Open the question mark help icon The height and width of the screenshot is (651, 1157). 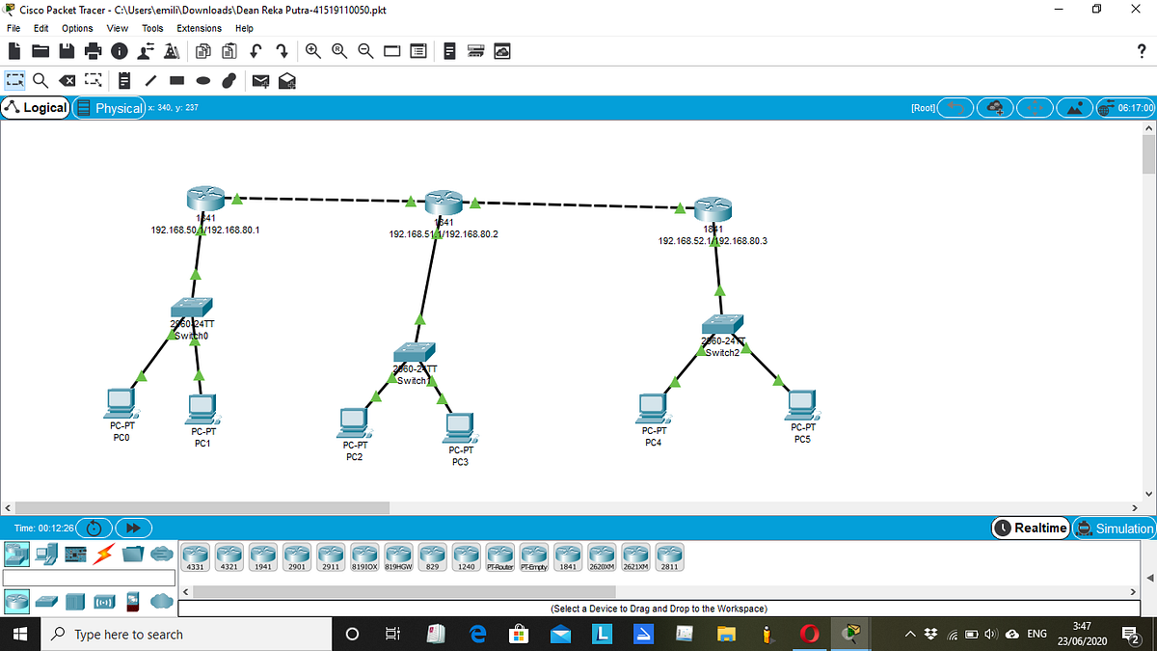pos(1142,51)
